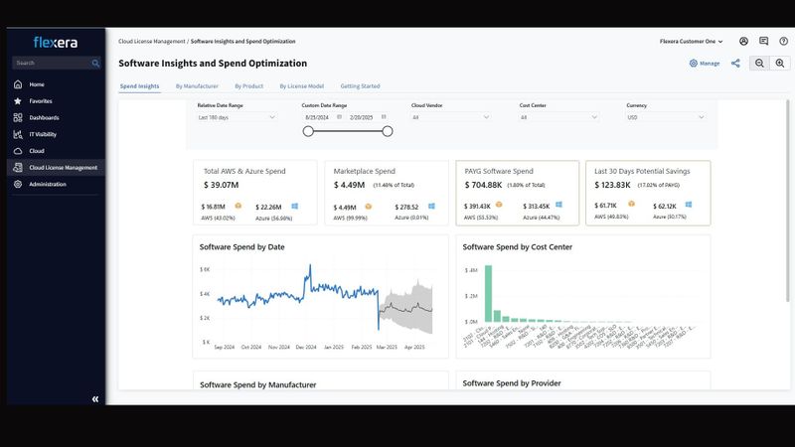Click the end date field 2/20/2025
Viewport: 795px width, 447px height.
coord(361,117)
